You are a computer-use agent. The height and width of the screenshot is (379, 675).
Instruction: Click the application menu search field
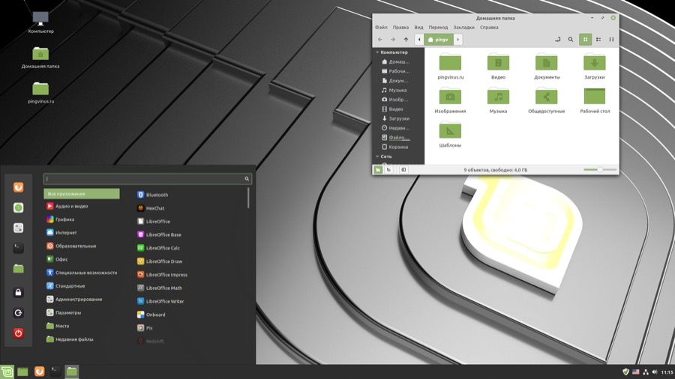(x=142, y=179)
